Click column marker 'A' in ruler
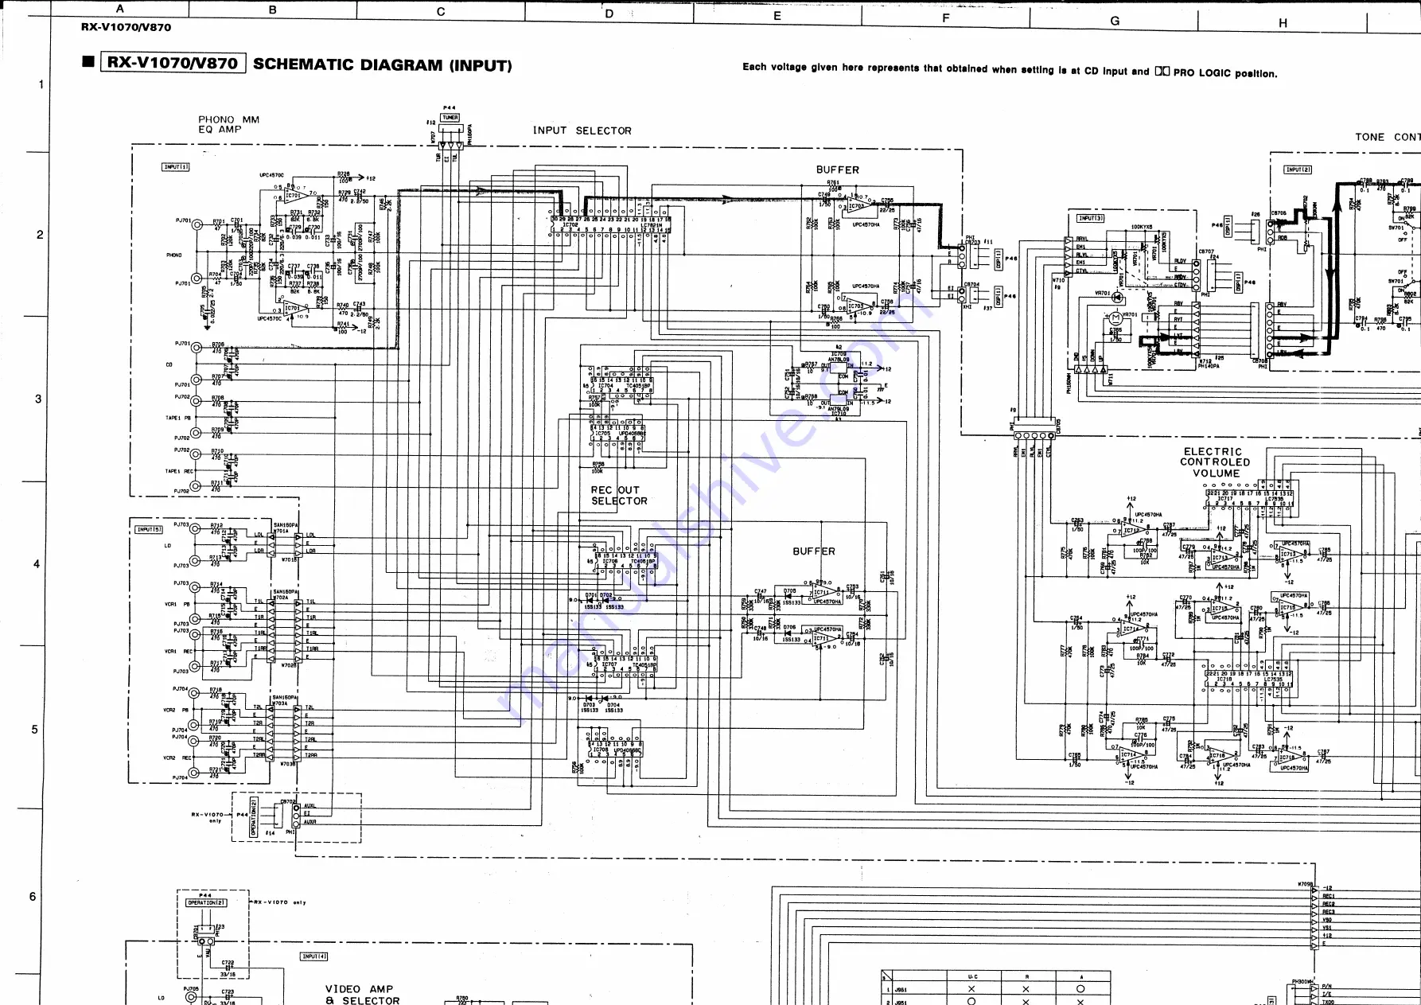This screenshot has width=1421, height=1005. [x=120, y=10]
